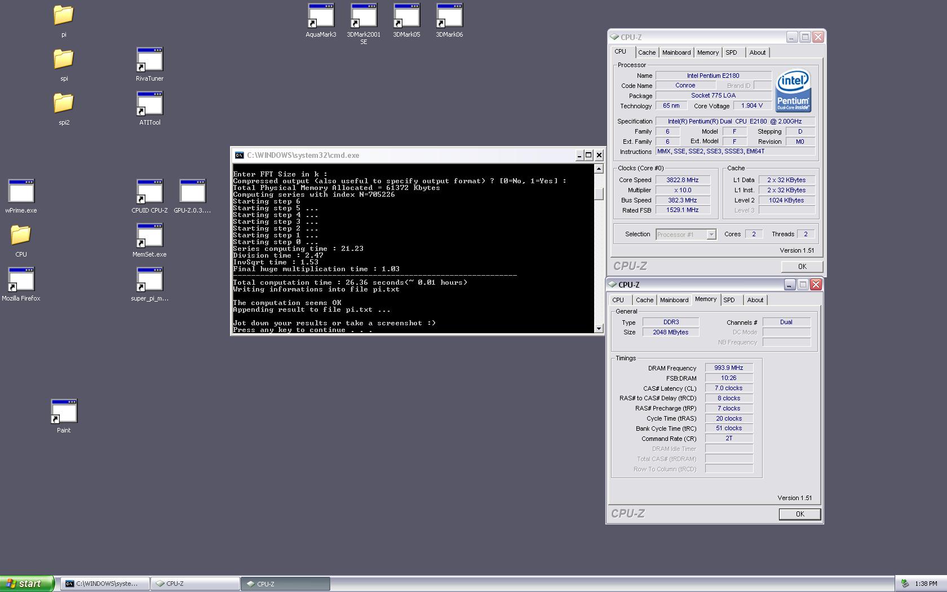Screen dimensions: 947x592
Task: Switch to Cache tab in lower CPU-Z
Action: (x=644, y=300)
